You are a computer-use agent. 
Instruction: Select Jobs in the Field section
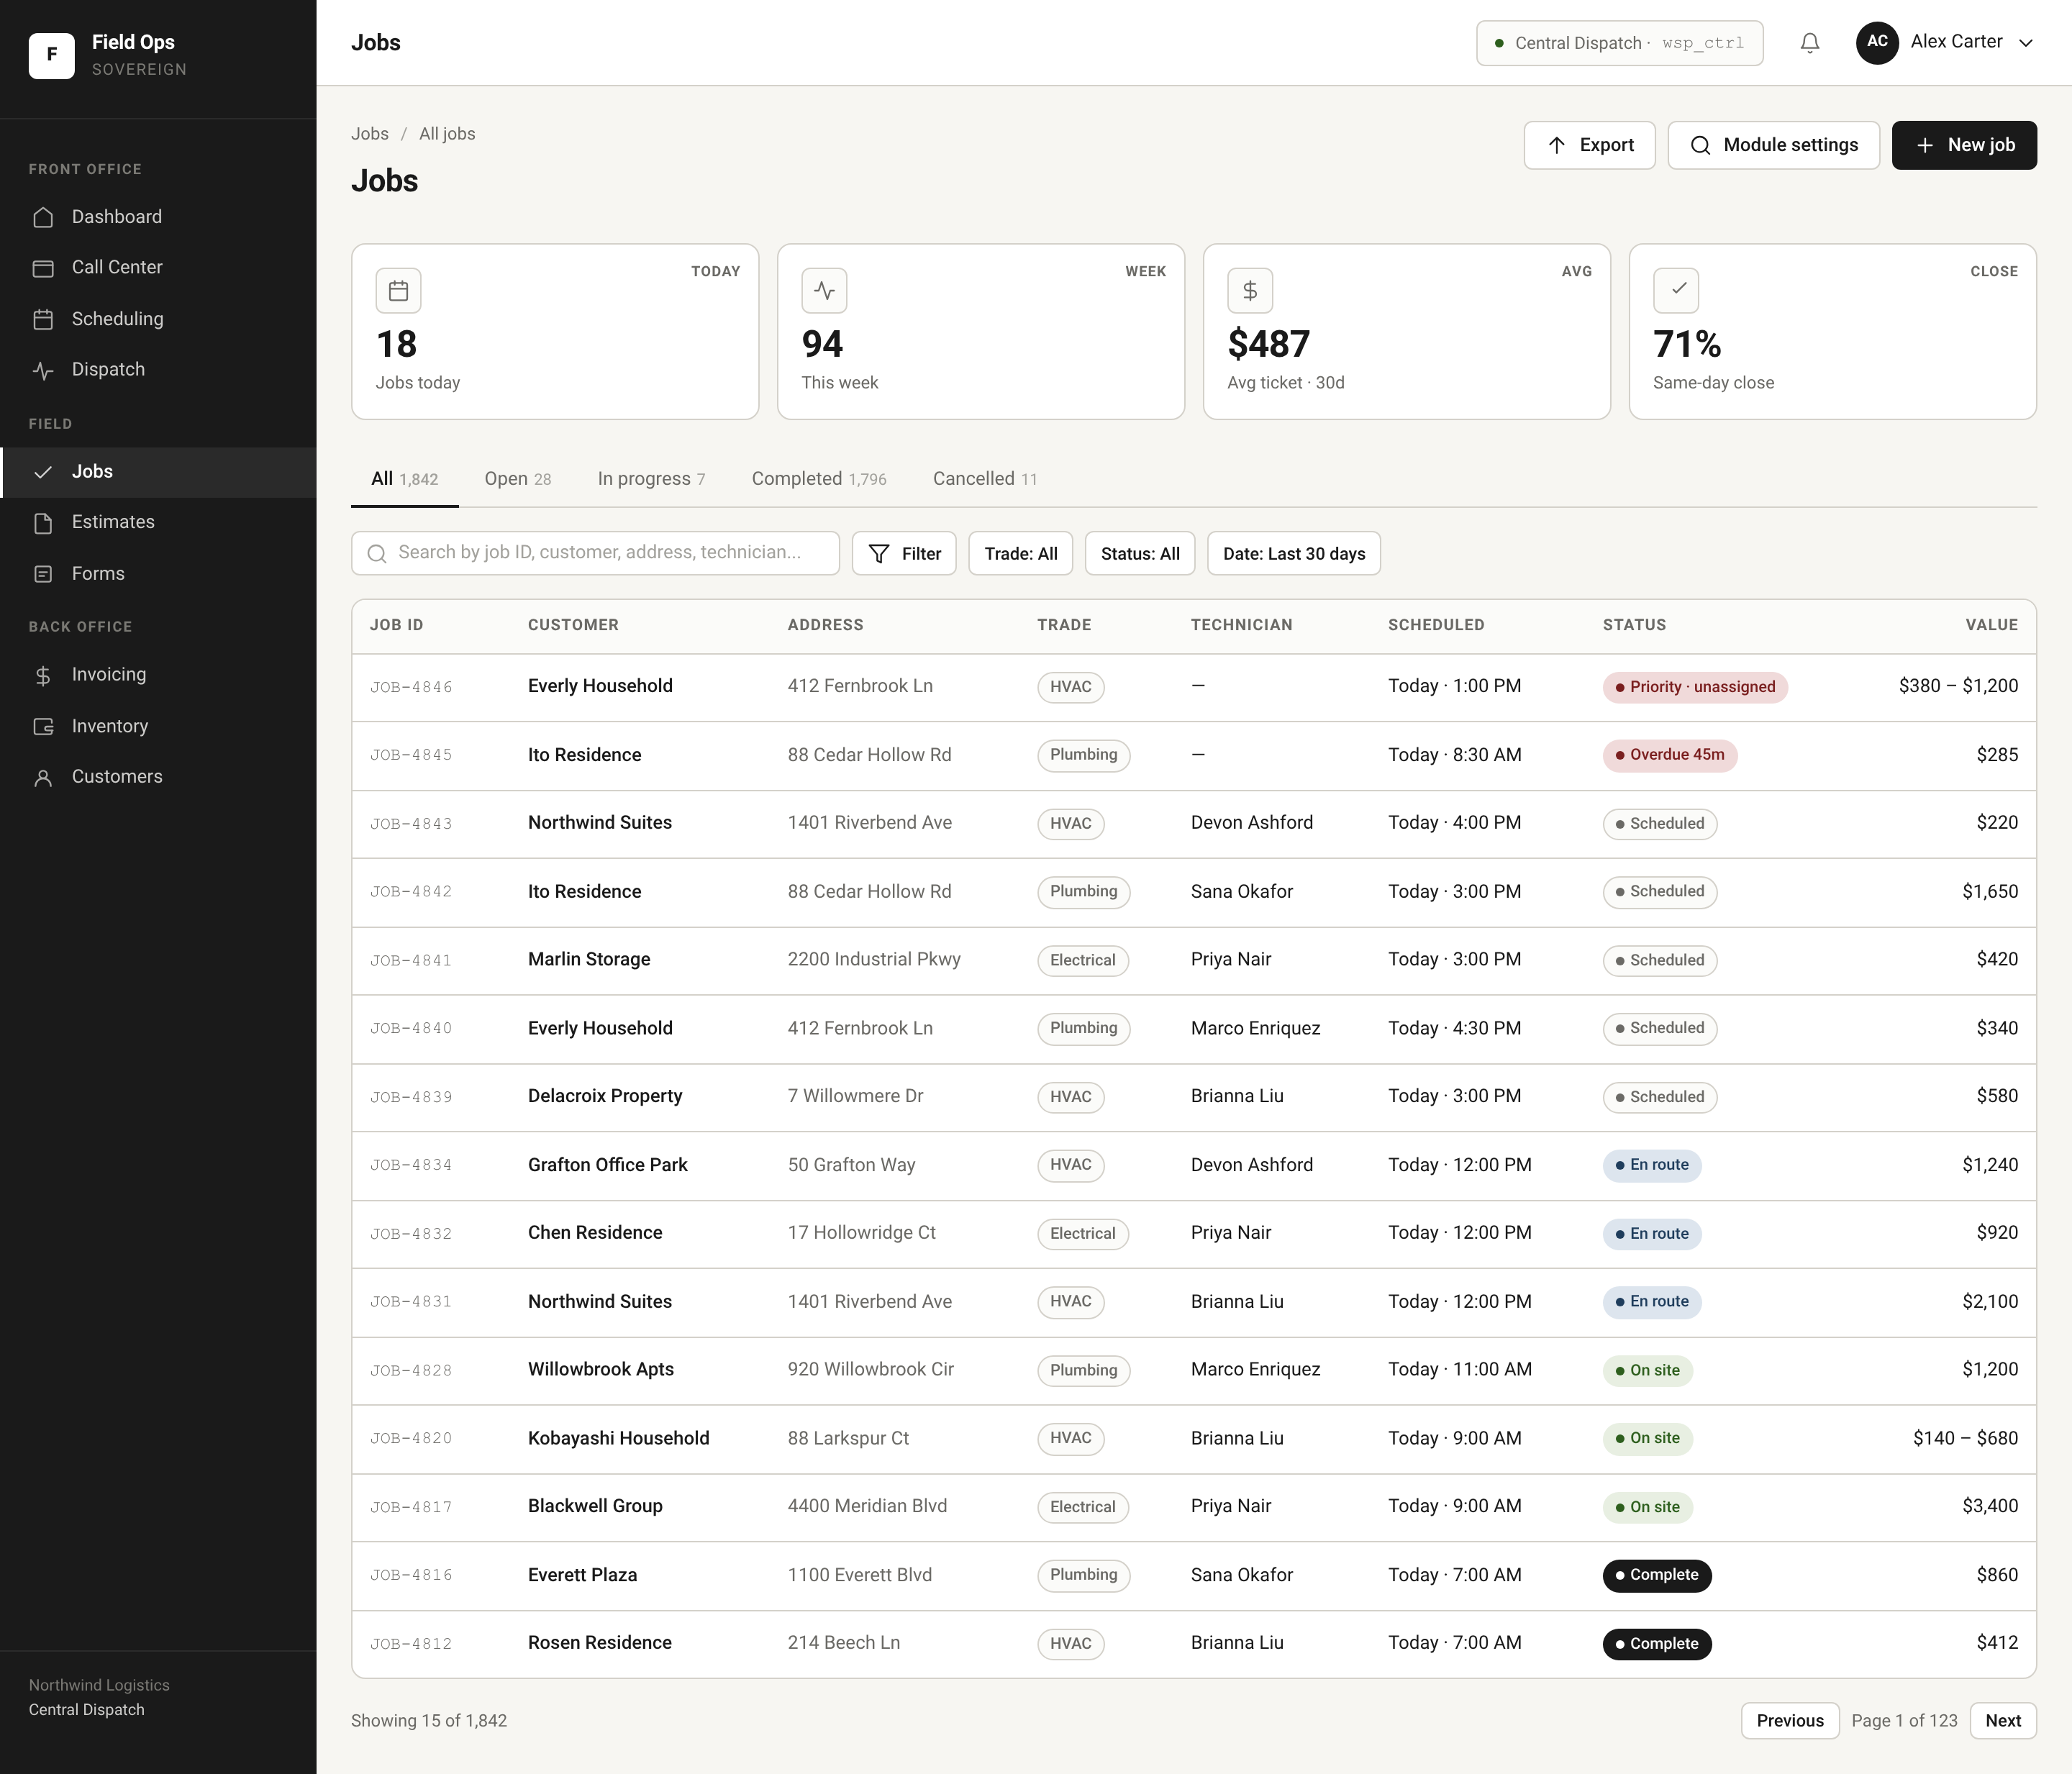158,472
